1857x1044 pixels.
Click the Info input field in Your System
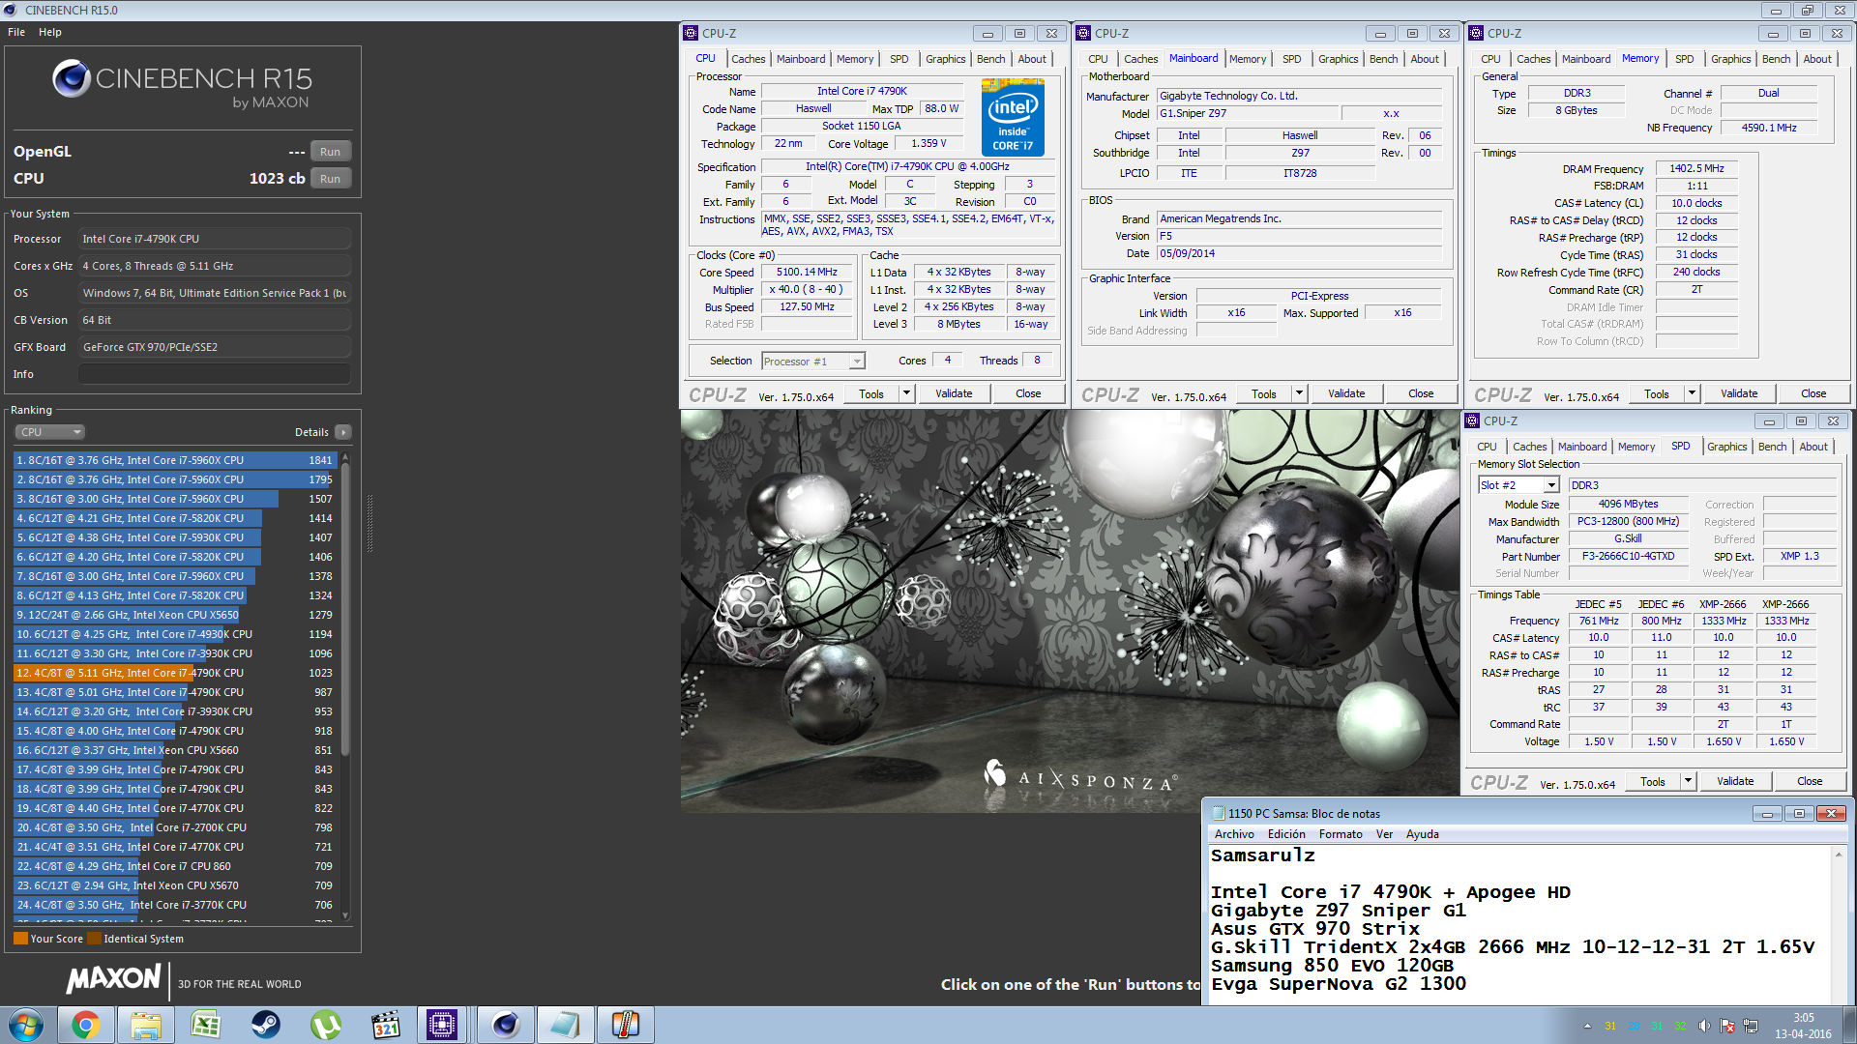pos(215,374)
